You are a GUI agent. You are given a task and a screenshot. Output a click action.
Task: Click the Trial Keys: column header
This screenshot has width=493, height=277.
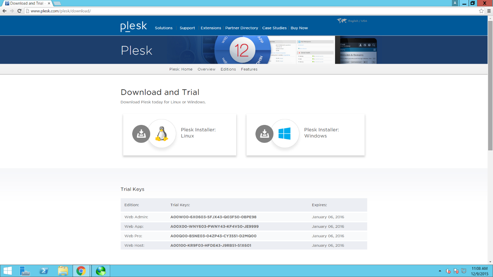(180, 205)
